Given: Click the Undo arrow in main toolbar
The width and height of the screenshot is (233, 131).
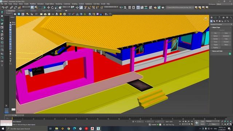Looking at the screenshot, I should click(3, 7).
